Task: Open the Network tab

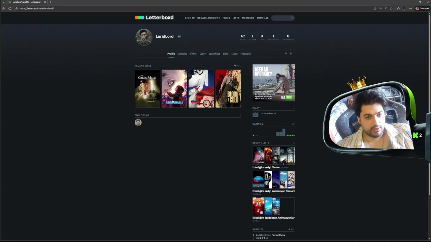Action: [x=245, y=54]
